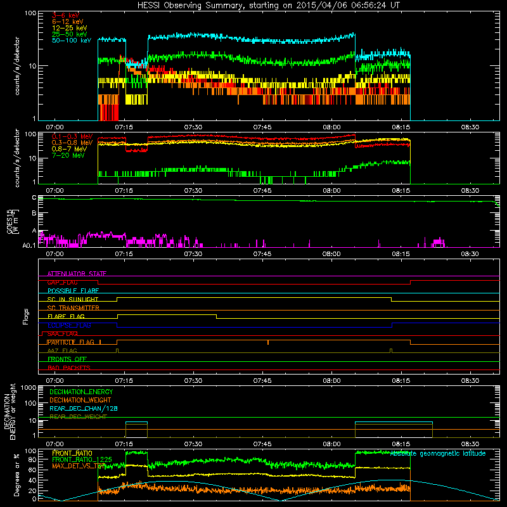Select the 3-6 keV legend label
Image resolution: width=507 pixels, height=507 pixels.
(x=65, y=15)
